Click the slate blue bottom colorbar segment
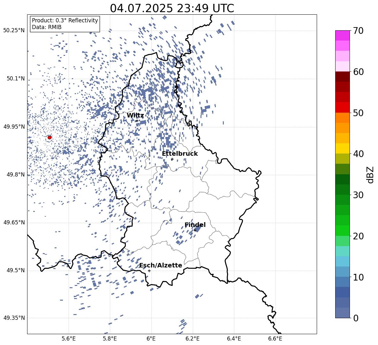The height and width of the screenshot is (345, 378). 343,313
